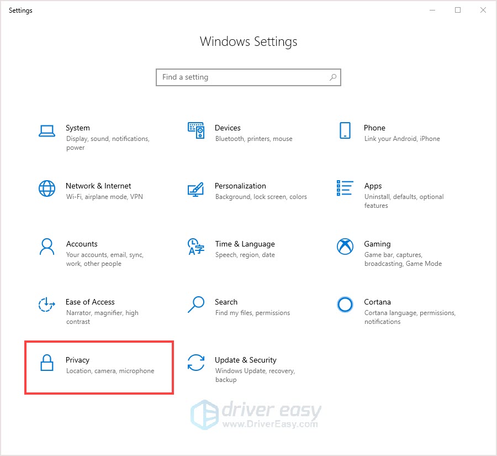Open the Apps list icon
This screenshot has height=456, width=497.
coord(345,188)
